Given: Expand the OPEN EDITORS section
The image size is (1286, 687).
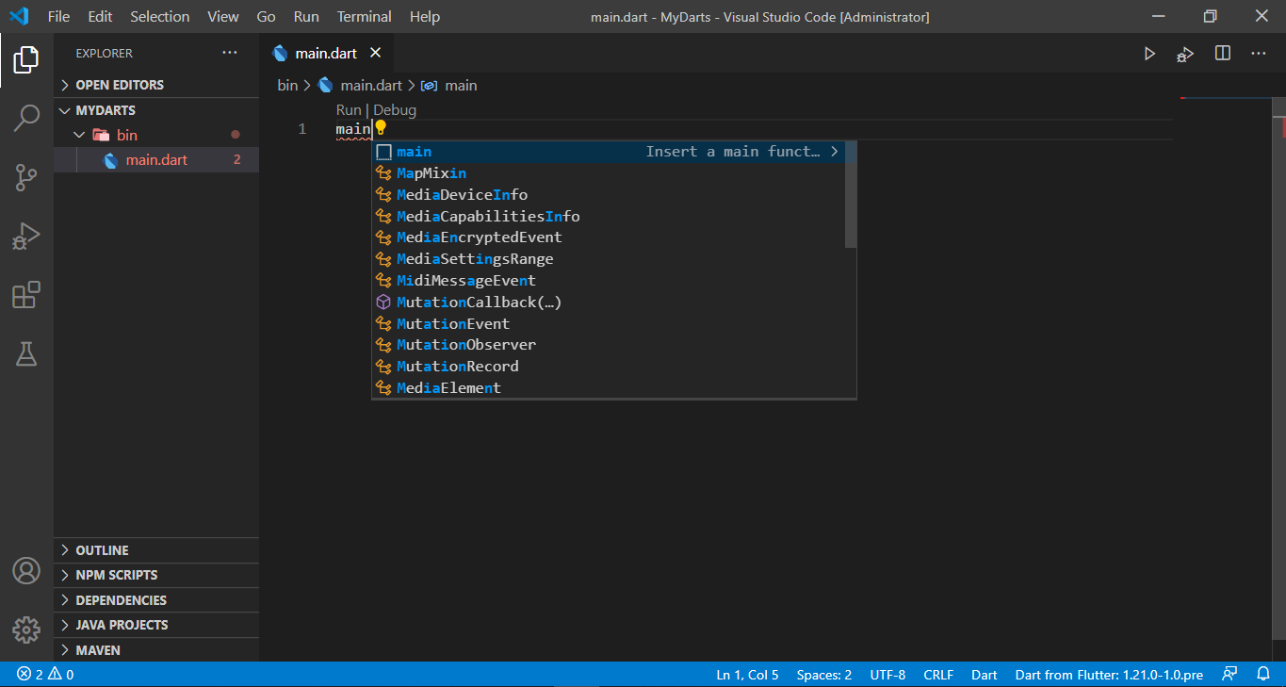Looking at the screenshot, I should point(119,85).
